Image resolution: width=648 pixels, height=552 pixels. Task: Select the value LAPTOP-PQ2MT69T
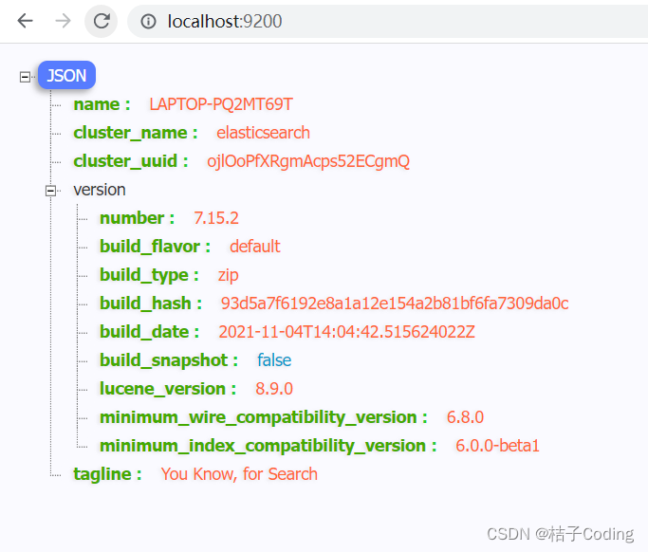(x=221, y=104)
